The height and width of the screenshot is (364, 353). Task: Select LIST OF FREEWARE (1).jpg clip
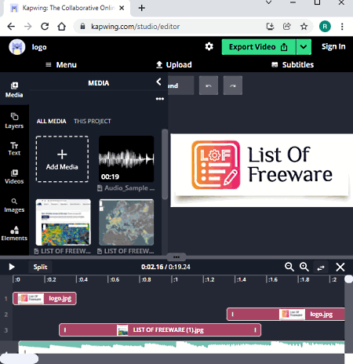160,330
